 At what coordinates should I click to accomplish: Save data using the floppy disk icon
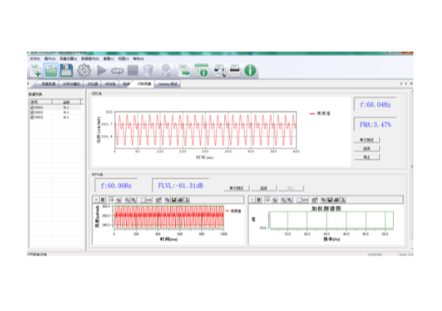click(66, 70)
